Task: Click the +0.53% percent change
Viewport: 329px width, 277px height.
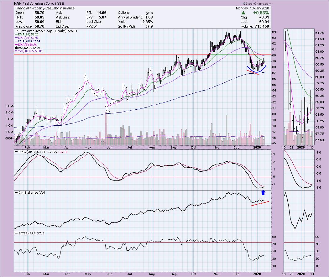Action: 261,13
